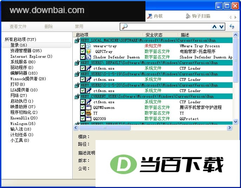
Task: Jump to previous search result arrow
Action: click(214, 27)
